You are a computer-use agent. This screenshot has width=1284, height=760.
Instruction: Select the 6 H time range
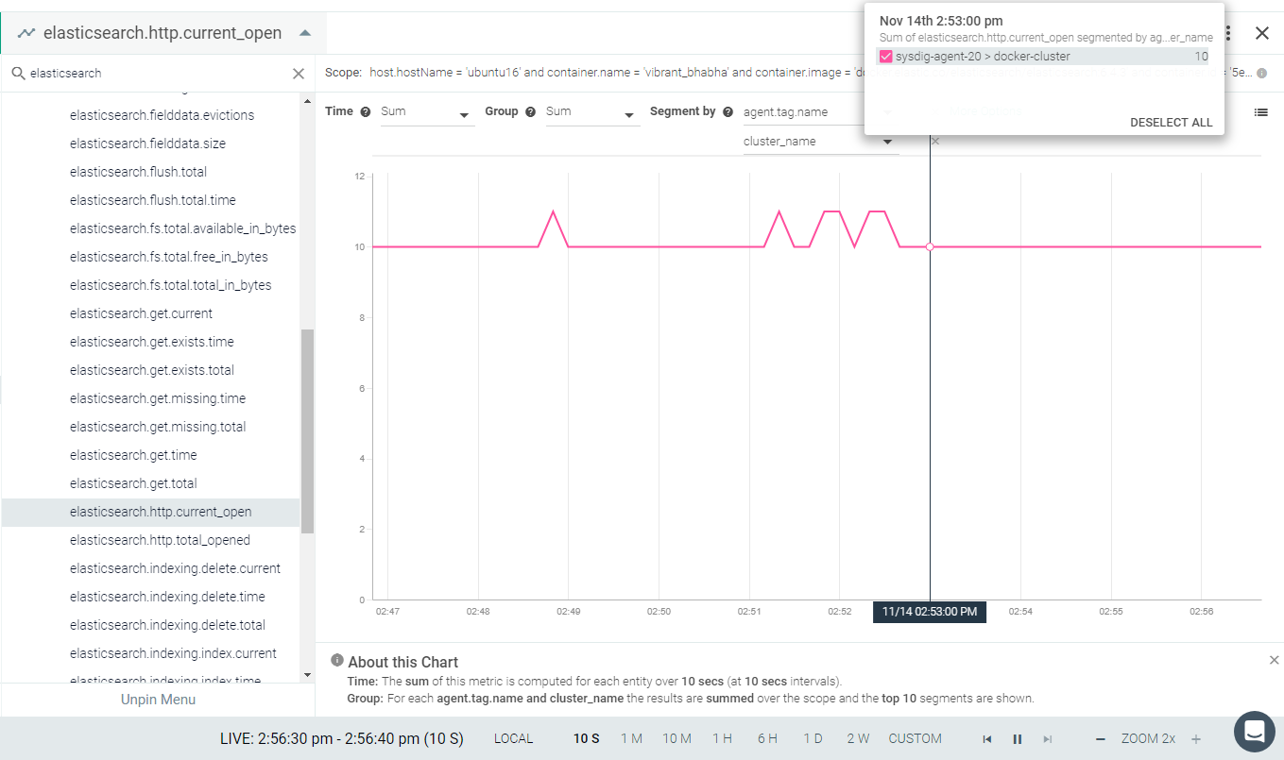point(766,739)
